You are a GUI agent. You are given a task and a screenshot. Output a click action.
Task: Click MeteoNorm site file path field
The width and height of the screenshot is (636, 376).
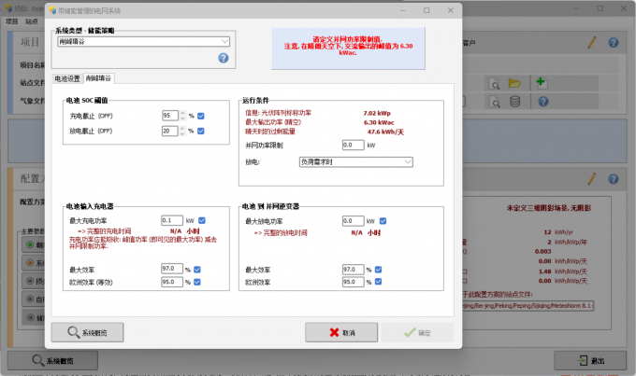(x=528, y=306)
